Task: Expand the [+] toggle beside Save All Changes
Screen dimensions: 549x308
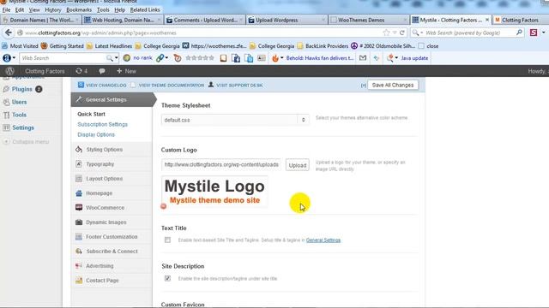Action: (x=364, y=86)
